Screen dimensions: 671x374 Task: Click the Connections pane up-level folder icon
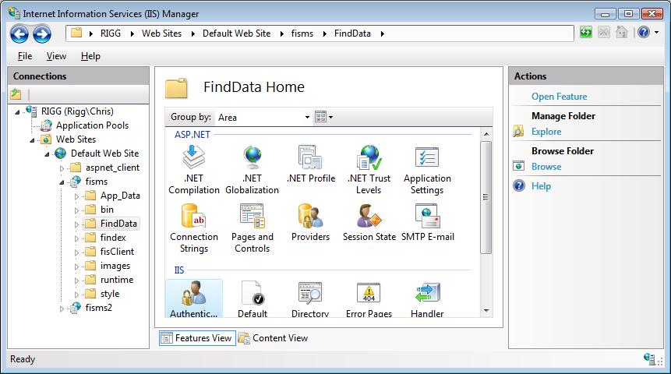(16, 93)
